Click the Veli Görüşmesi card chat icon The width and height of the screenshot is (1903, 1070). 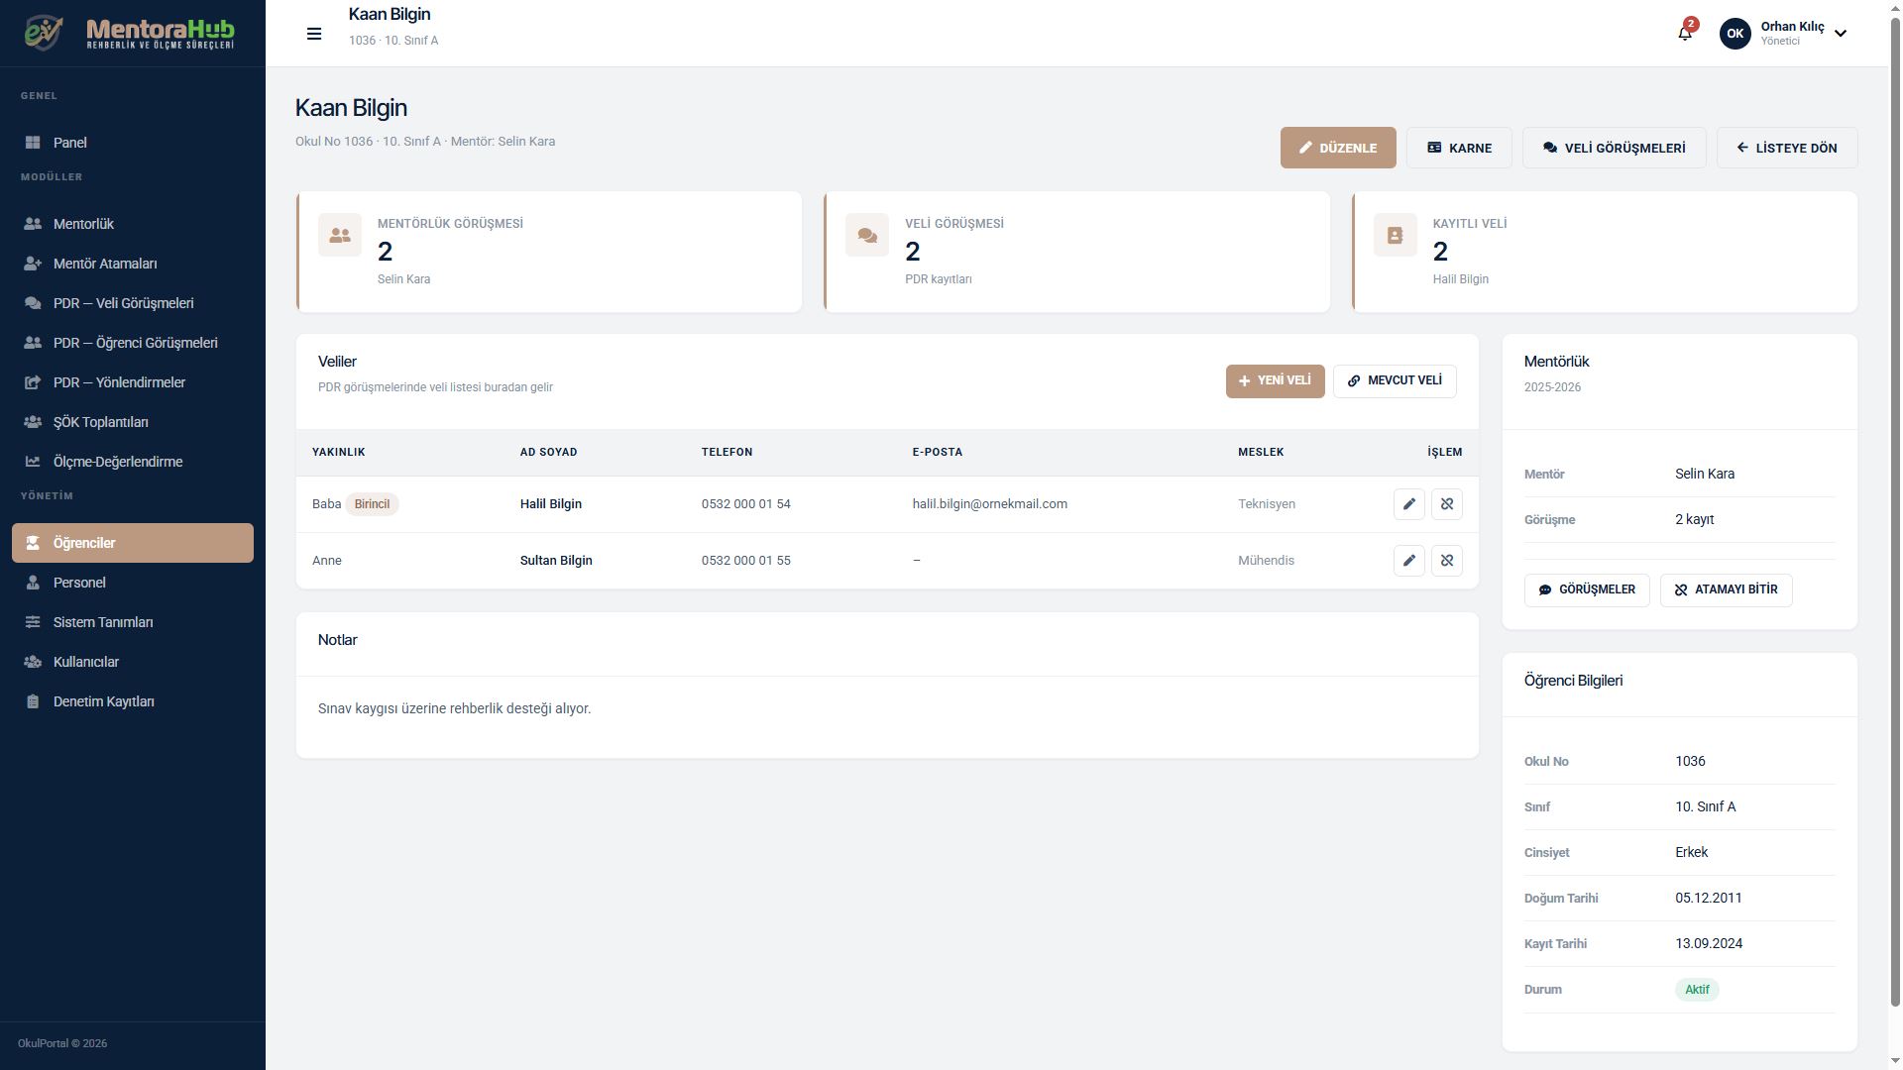pyautogui.click(x=867, y=236)
